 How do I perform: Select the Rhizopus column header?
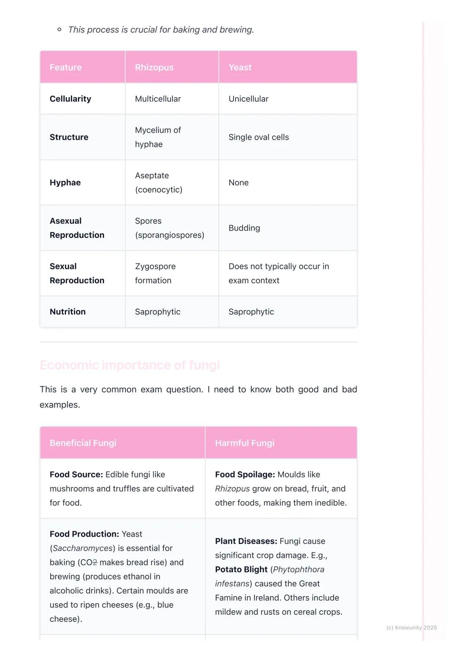[154, 67]
